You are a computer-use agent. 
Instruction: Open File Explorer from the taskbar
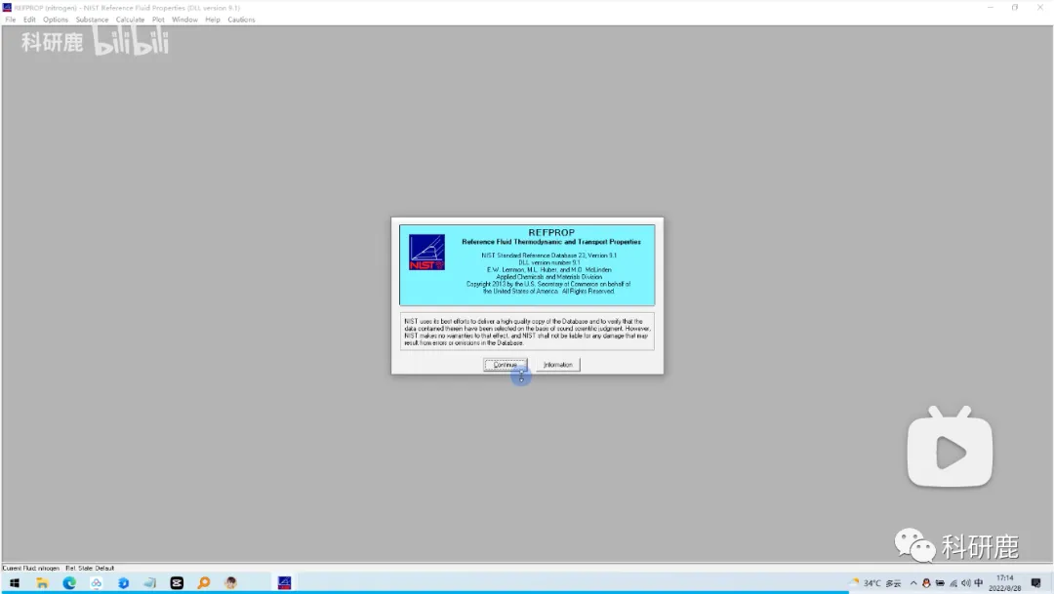click(x=42, y=583)
